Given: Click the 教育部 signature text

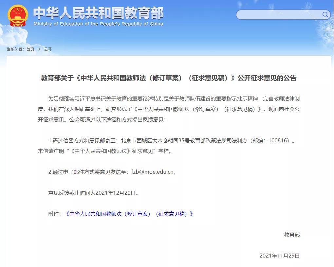Looking at the screenshot, I should pos(292,235).
